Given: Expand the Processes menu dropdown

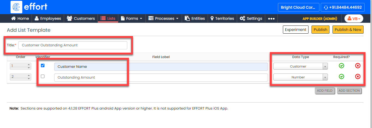Looking at the screenshot, I should click(164, 19).
